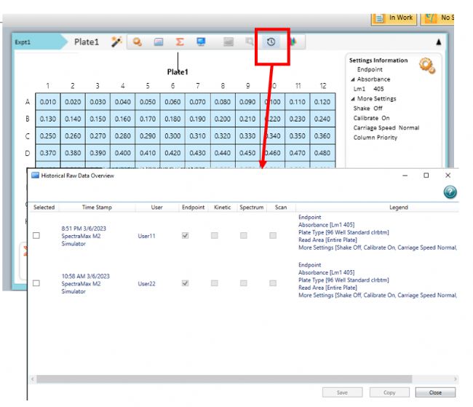Viewport: 473px width, 407px height.
Task: Collapse the More Settings tree node
Action: pos(354,99)
